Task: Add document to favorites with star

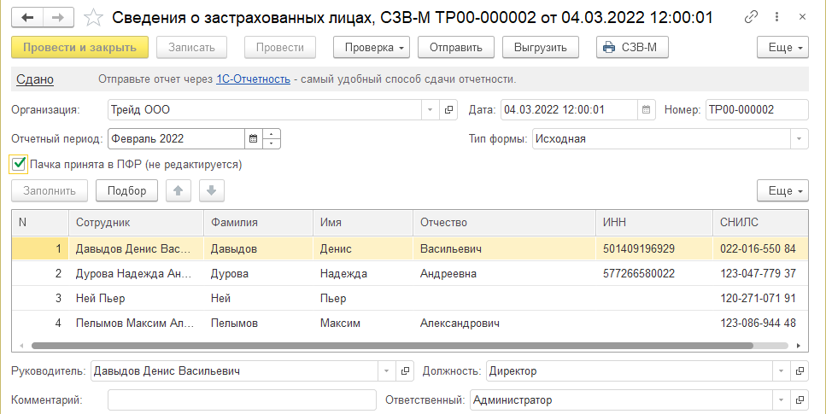Action: (x=96, y=17)
